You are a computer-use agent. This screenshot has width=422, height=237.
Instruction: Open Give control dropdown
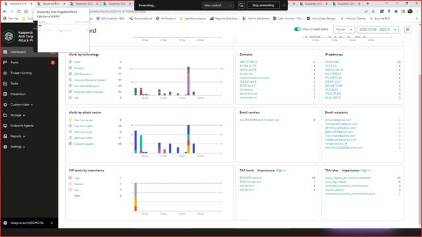218,5
